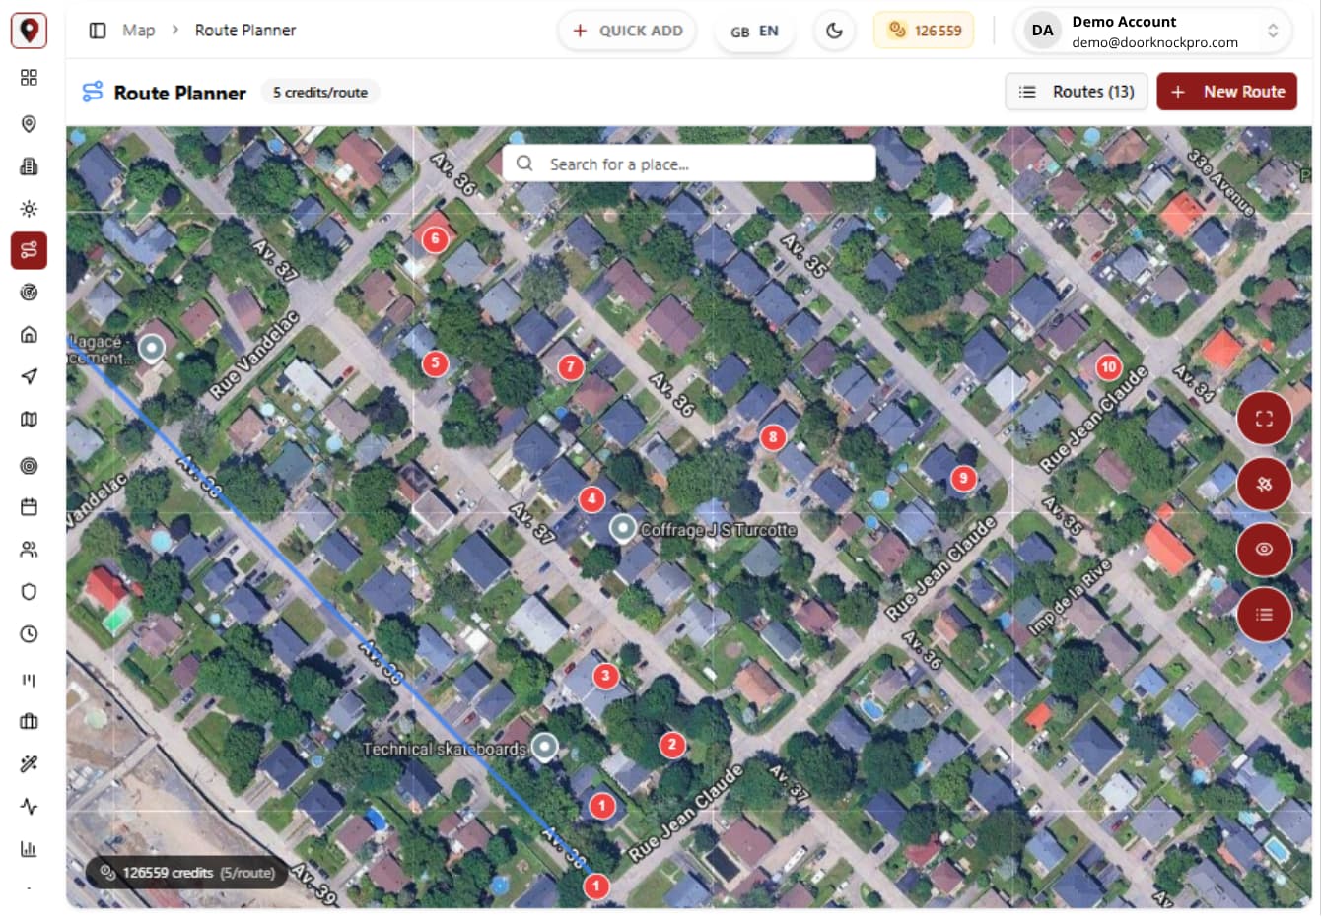Toggle the sidebar panel icon near Map
Viewport: 1321px width, 919px height.
click(98, 31)
